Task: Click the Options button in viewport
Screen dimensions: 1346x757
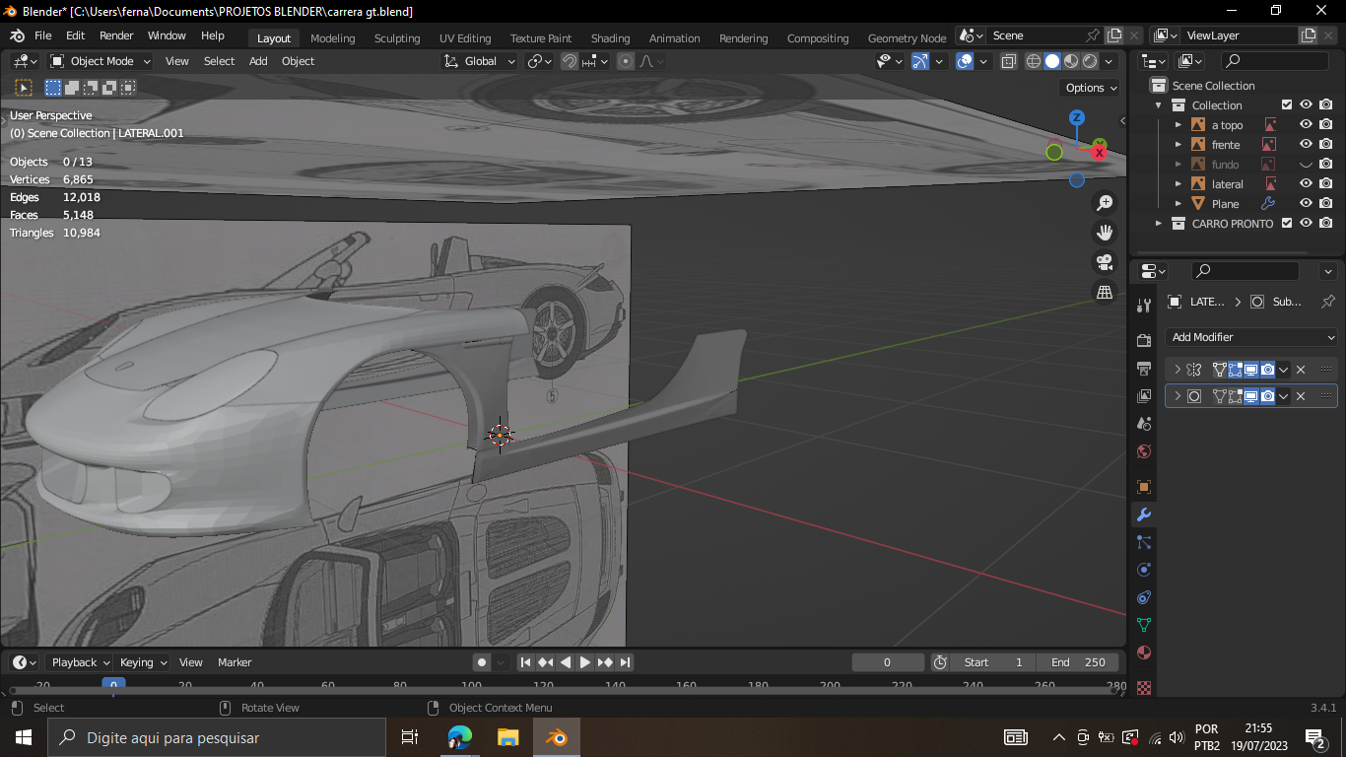Action: (x=1092, y=88)
